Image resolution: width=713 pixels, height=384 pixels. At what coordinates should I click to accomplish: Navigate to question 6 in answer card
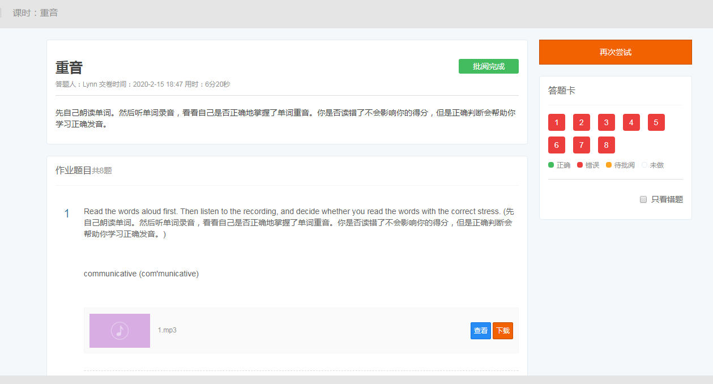point(556,145)
